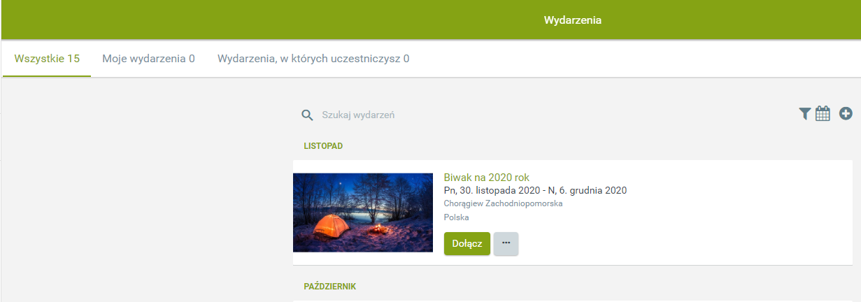
Task: Open the events filter funnel icon
Action: (805, 113)
